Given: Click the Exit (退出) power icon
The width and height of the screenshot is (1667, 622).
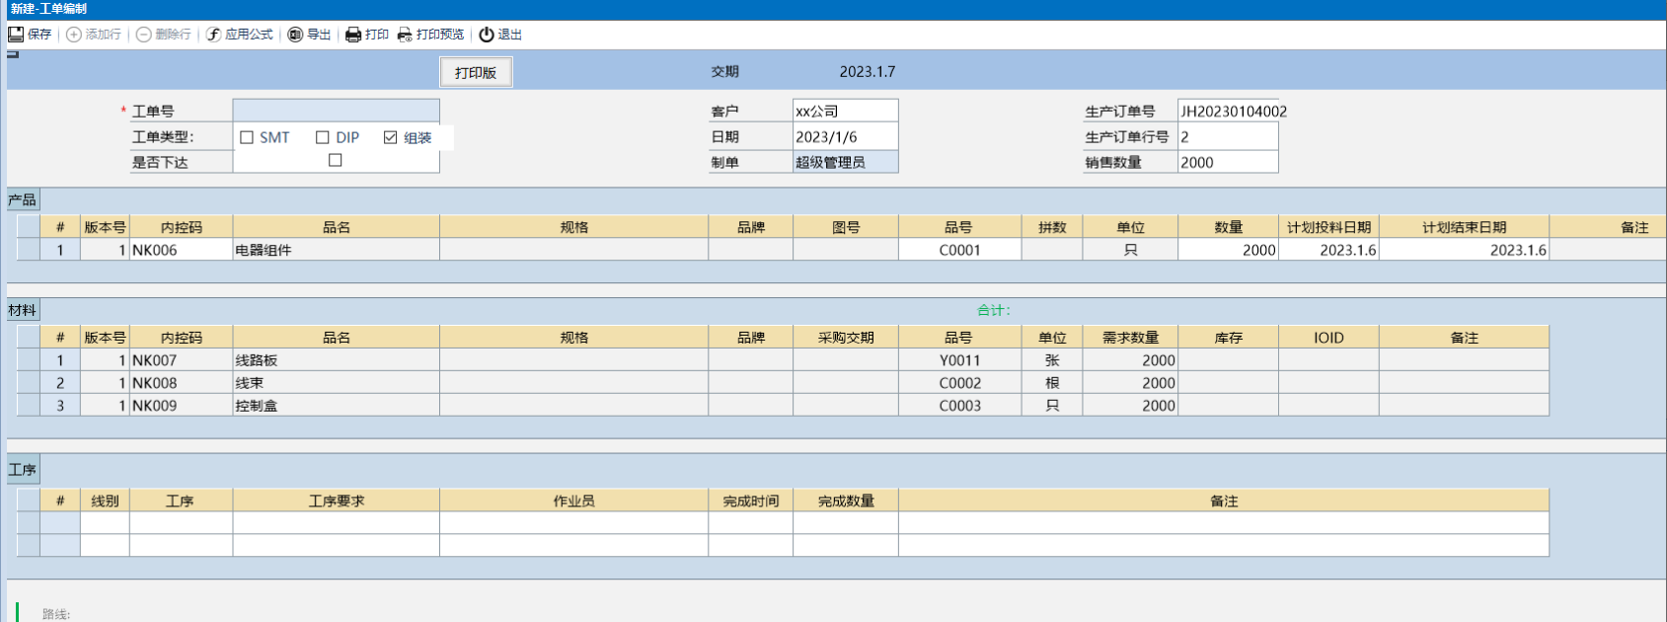Looking at the screenshot, I should coord(487,35).
